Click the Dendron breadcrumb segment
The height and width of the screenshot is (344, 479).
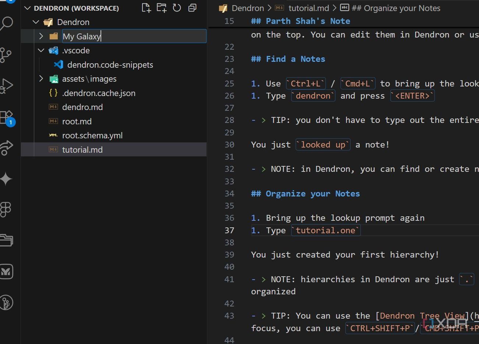(248, 8)
